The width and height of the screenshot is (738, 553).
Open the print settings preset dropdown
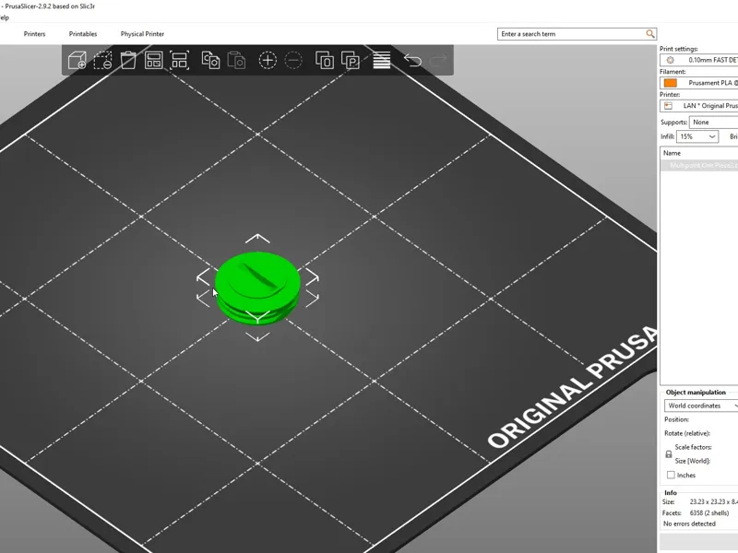(699, 60)
